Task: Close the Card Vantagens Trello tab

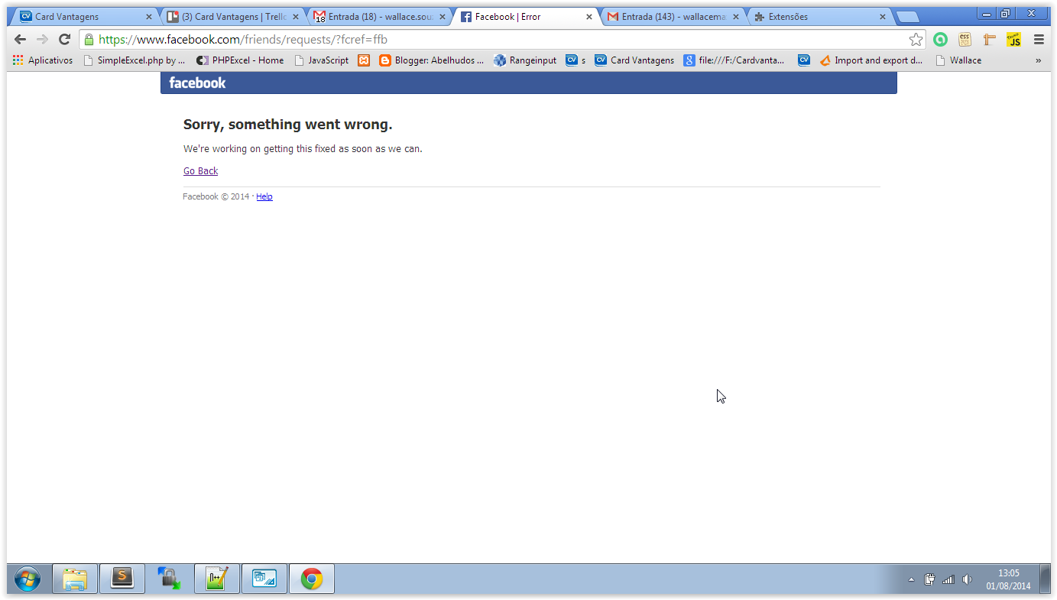Action: [295, 17]
